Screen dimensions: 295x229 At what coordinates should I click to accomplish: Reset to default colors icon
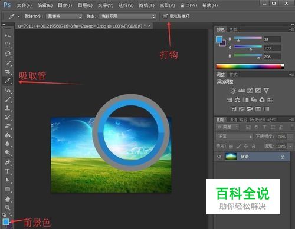(x=4, y=215)
